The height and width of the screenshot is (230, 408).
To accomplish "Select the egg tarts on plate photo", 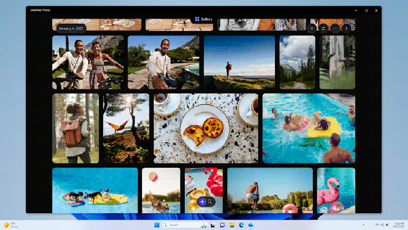I will [x=205, y=128].
